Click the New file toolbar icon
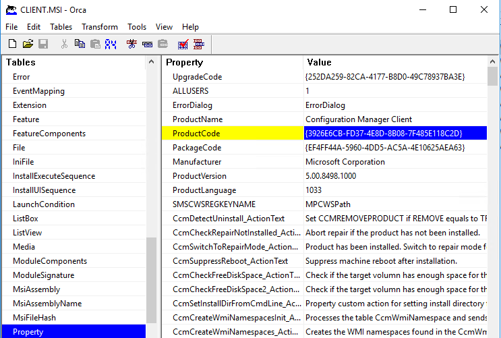 tap(12, 45)
